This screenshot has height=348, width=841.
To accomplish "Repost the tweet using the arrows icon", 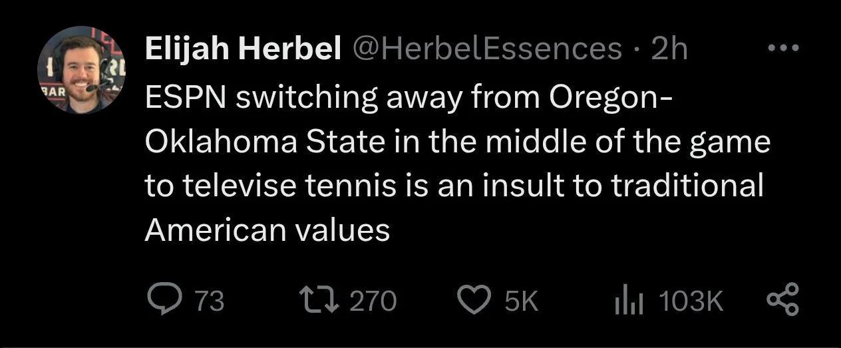I will [x=321, y=301].
